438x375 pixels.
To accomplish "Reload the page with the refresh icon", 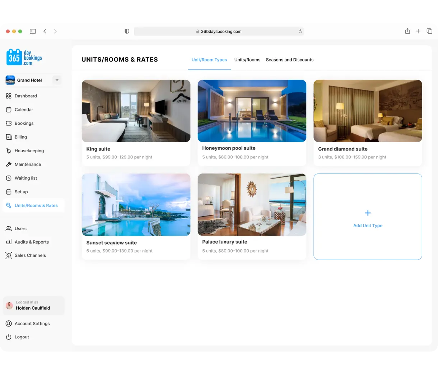I will click(300, 31).
